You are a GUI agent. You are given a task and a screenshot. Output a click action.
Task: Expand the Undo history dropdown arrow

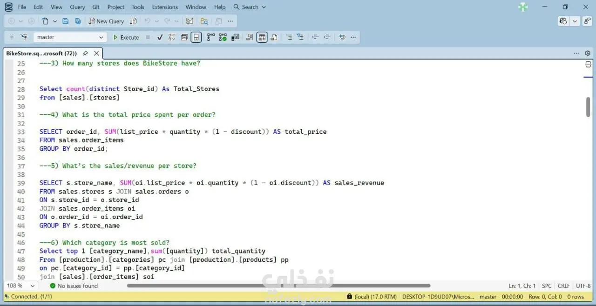[156, 21]
